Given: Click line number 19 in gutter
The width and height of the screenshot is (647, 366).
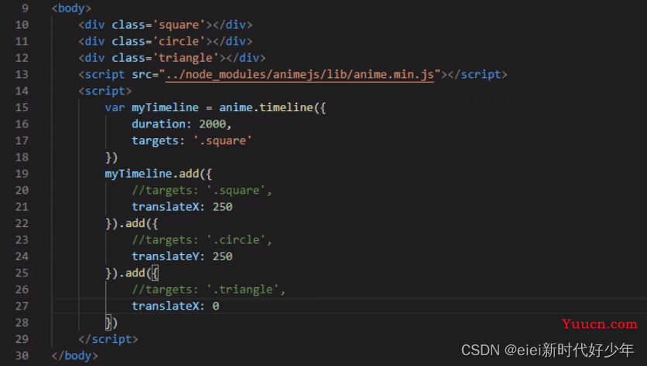Looking at the screenshot, I should [x=22, y=174].
